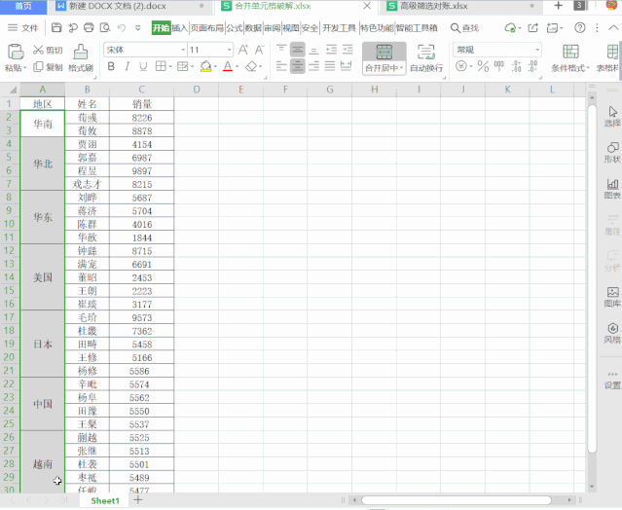The height and width of the screenshot is (510, 622).
Task: Click the red font color A
Action: tap(228, 66)
